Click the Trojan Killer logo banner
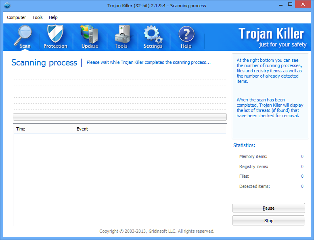This screenshot has height=240, width=314. point(272,37)
